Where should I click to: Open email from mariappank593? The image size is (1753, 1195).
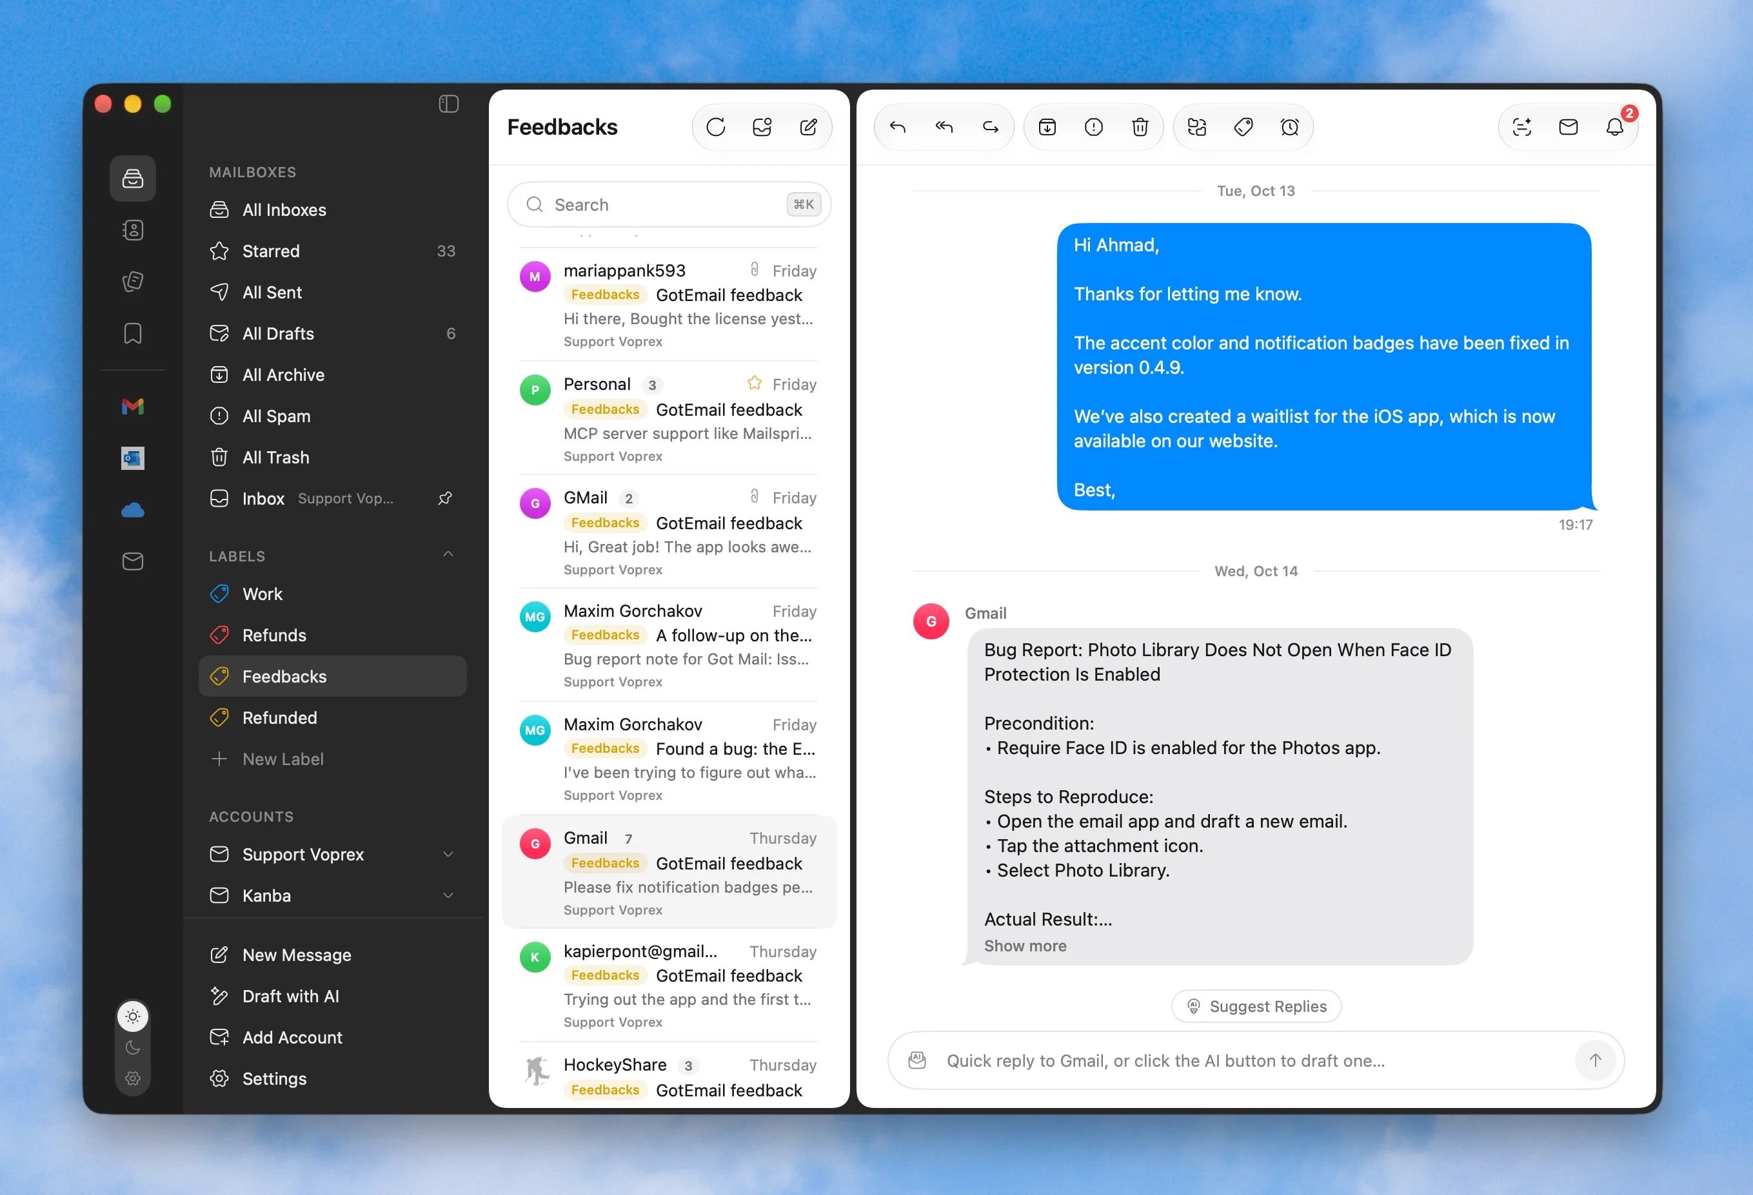669,305
